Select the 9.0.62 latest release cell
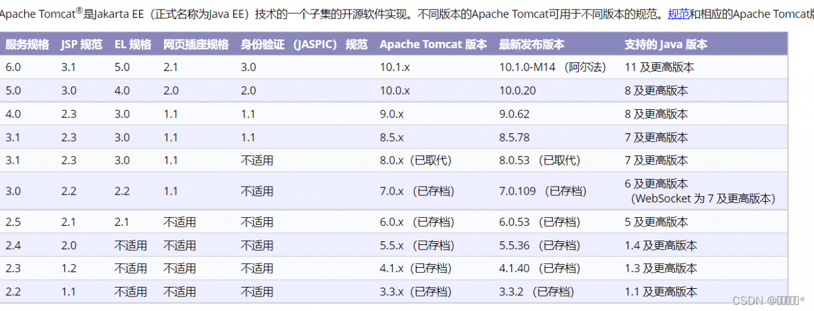The height and width of the screenshot is (311, 814). point(514,114)
